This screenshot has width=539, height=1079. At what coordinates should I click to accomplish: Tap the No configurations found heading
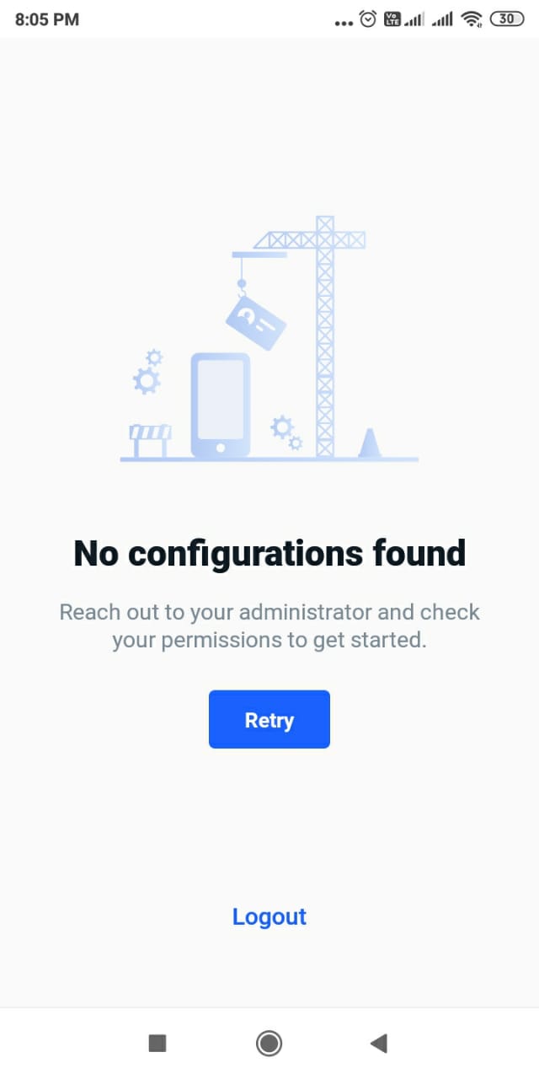[269, 554]
